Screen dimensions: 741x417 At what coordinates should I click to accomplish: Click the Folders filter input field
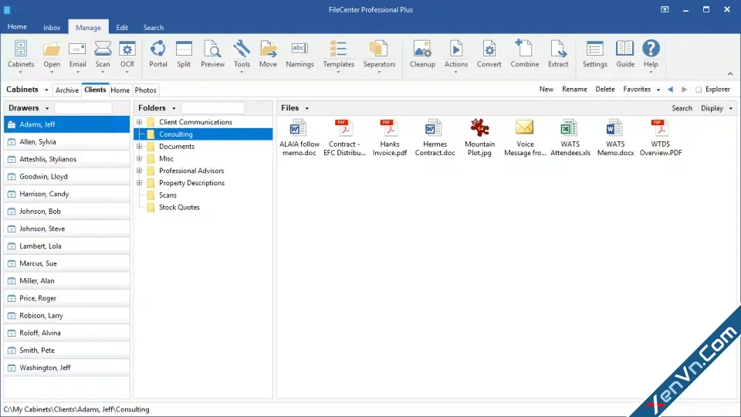click(213, 108)
